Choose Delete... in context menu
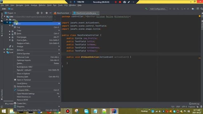 click(37, 63)
